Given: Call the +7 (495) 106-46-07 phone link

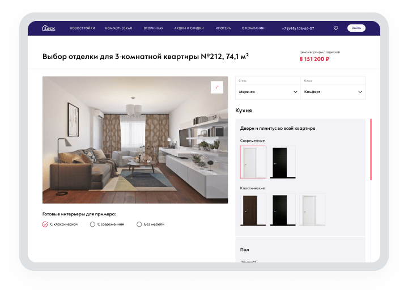Looking at the screenshot, I should click(x=297, y=28).
